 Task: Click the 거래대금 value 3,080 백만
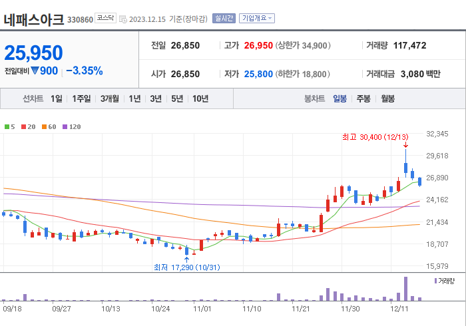click(x=421, y=75)
